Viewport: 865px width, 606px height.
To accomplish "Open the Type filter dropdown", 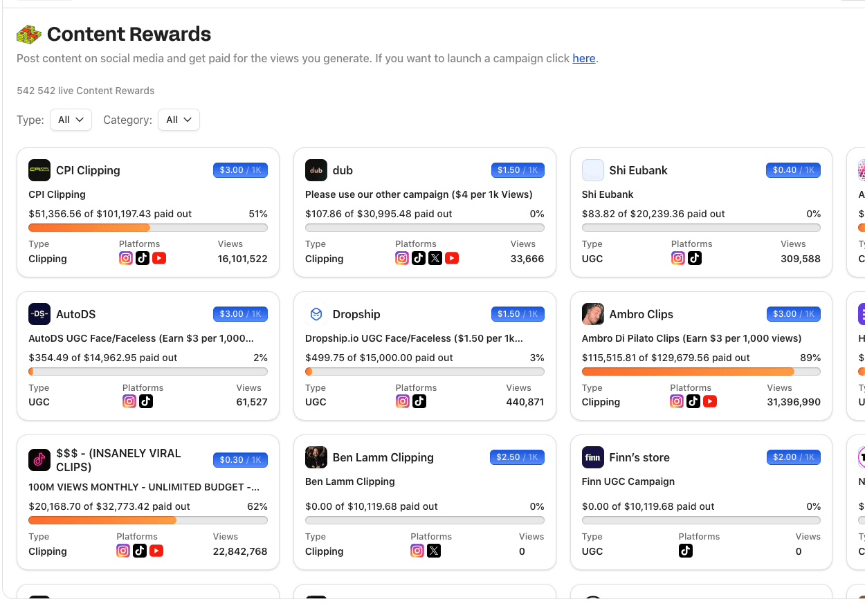I will 71,120.
